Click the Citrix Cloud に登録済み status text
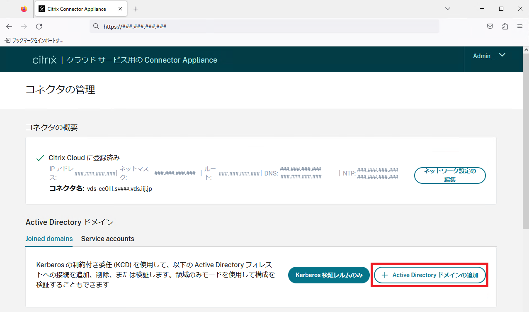Viewport: 529px width, 312px height. pyautogui.click(x=84, y=158)
